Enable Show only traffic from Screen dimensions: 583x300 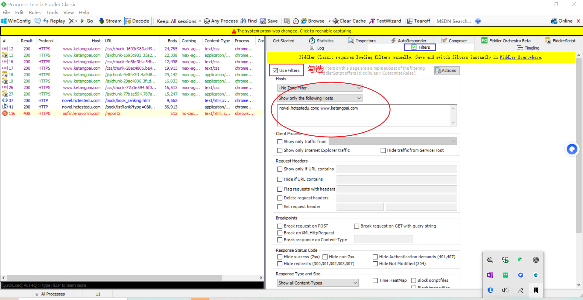tap(280, 142)
